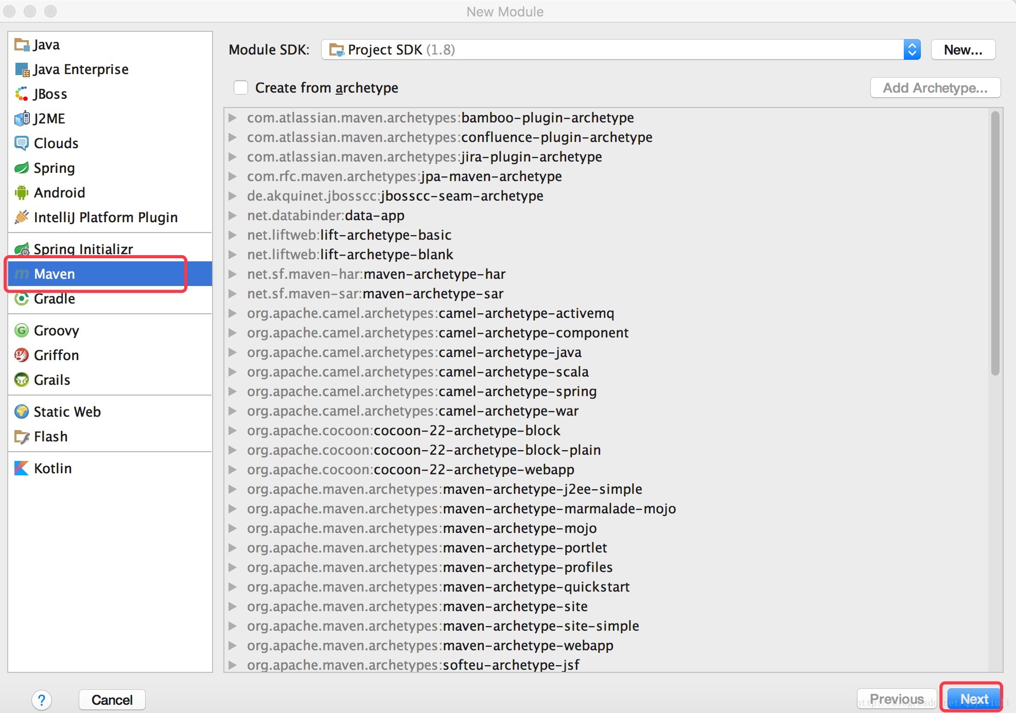Click the Gradle icon
Viewport: 1016px width, 713px height.
[x=22, y=299]
